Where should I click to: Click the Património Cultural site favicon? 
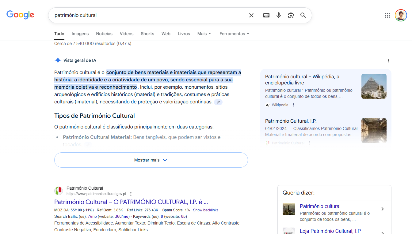[59, 191]
